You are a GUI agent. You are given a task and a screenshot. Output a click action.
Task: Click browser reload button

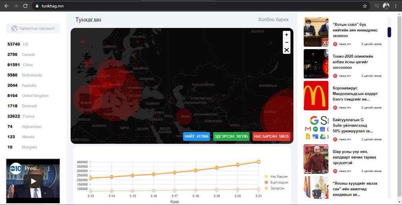[26, 6]
